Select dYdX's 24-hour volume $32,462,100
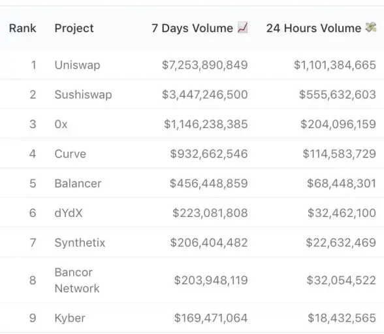 342,213
